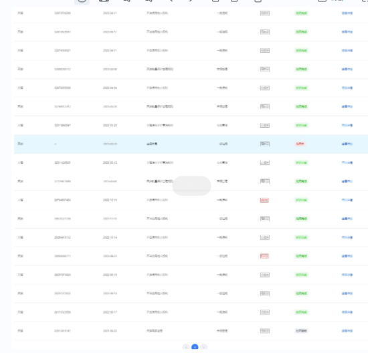Open details link for the 2022-08-17 row
Viewport: 368px width, 353px height.
click(x=347, y=312)
